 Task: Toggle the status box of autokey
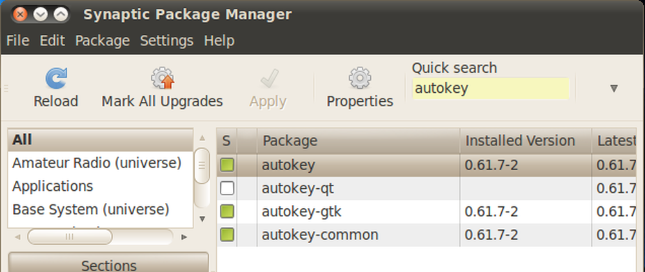(226, 165)
